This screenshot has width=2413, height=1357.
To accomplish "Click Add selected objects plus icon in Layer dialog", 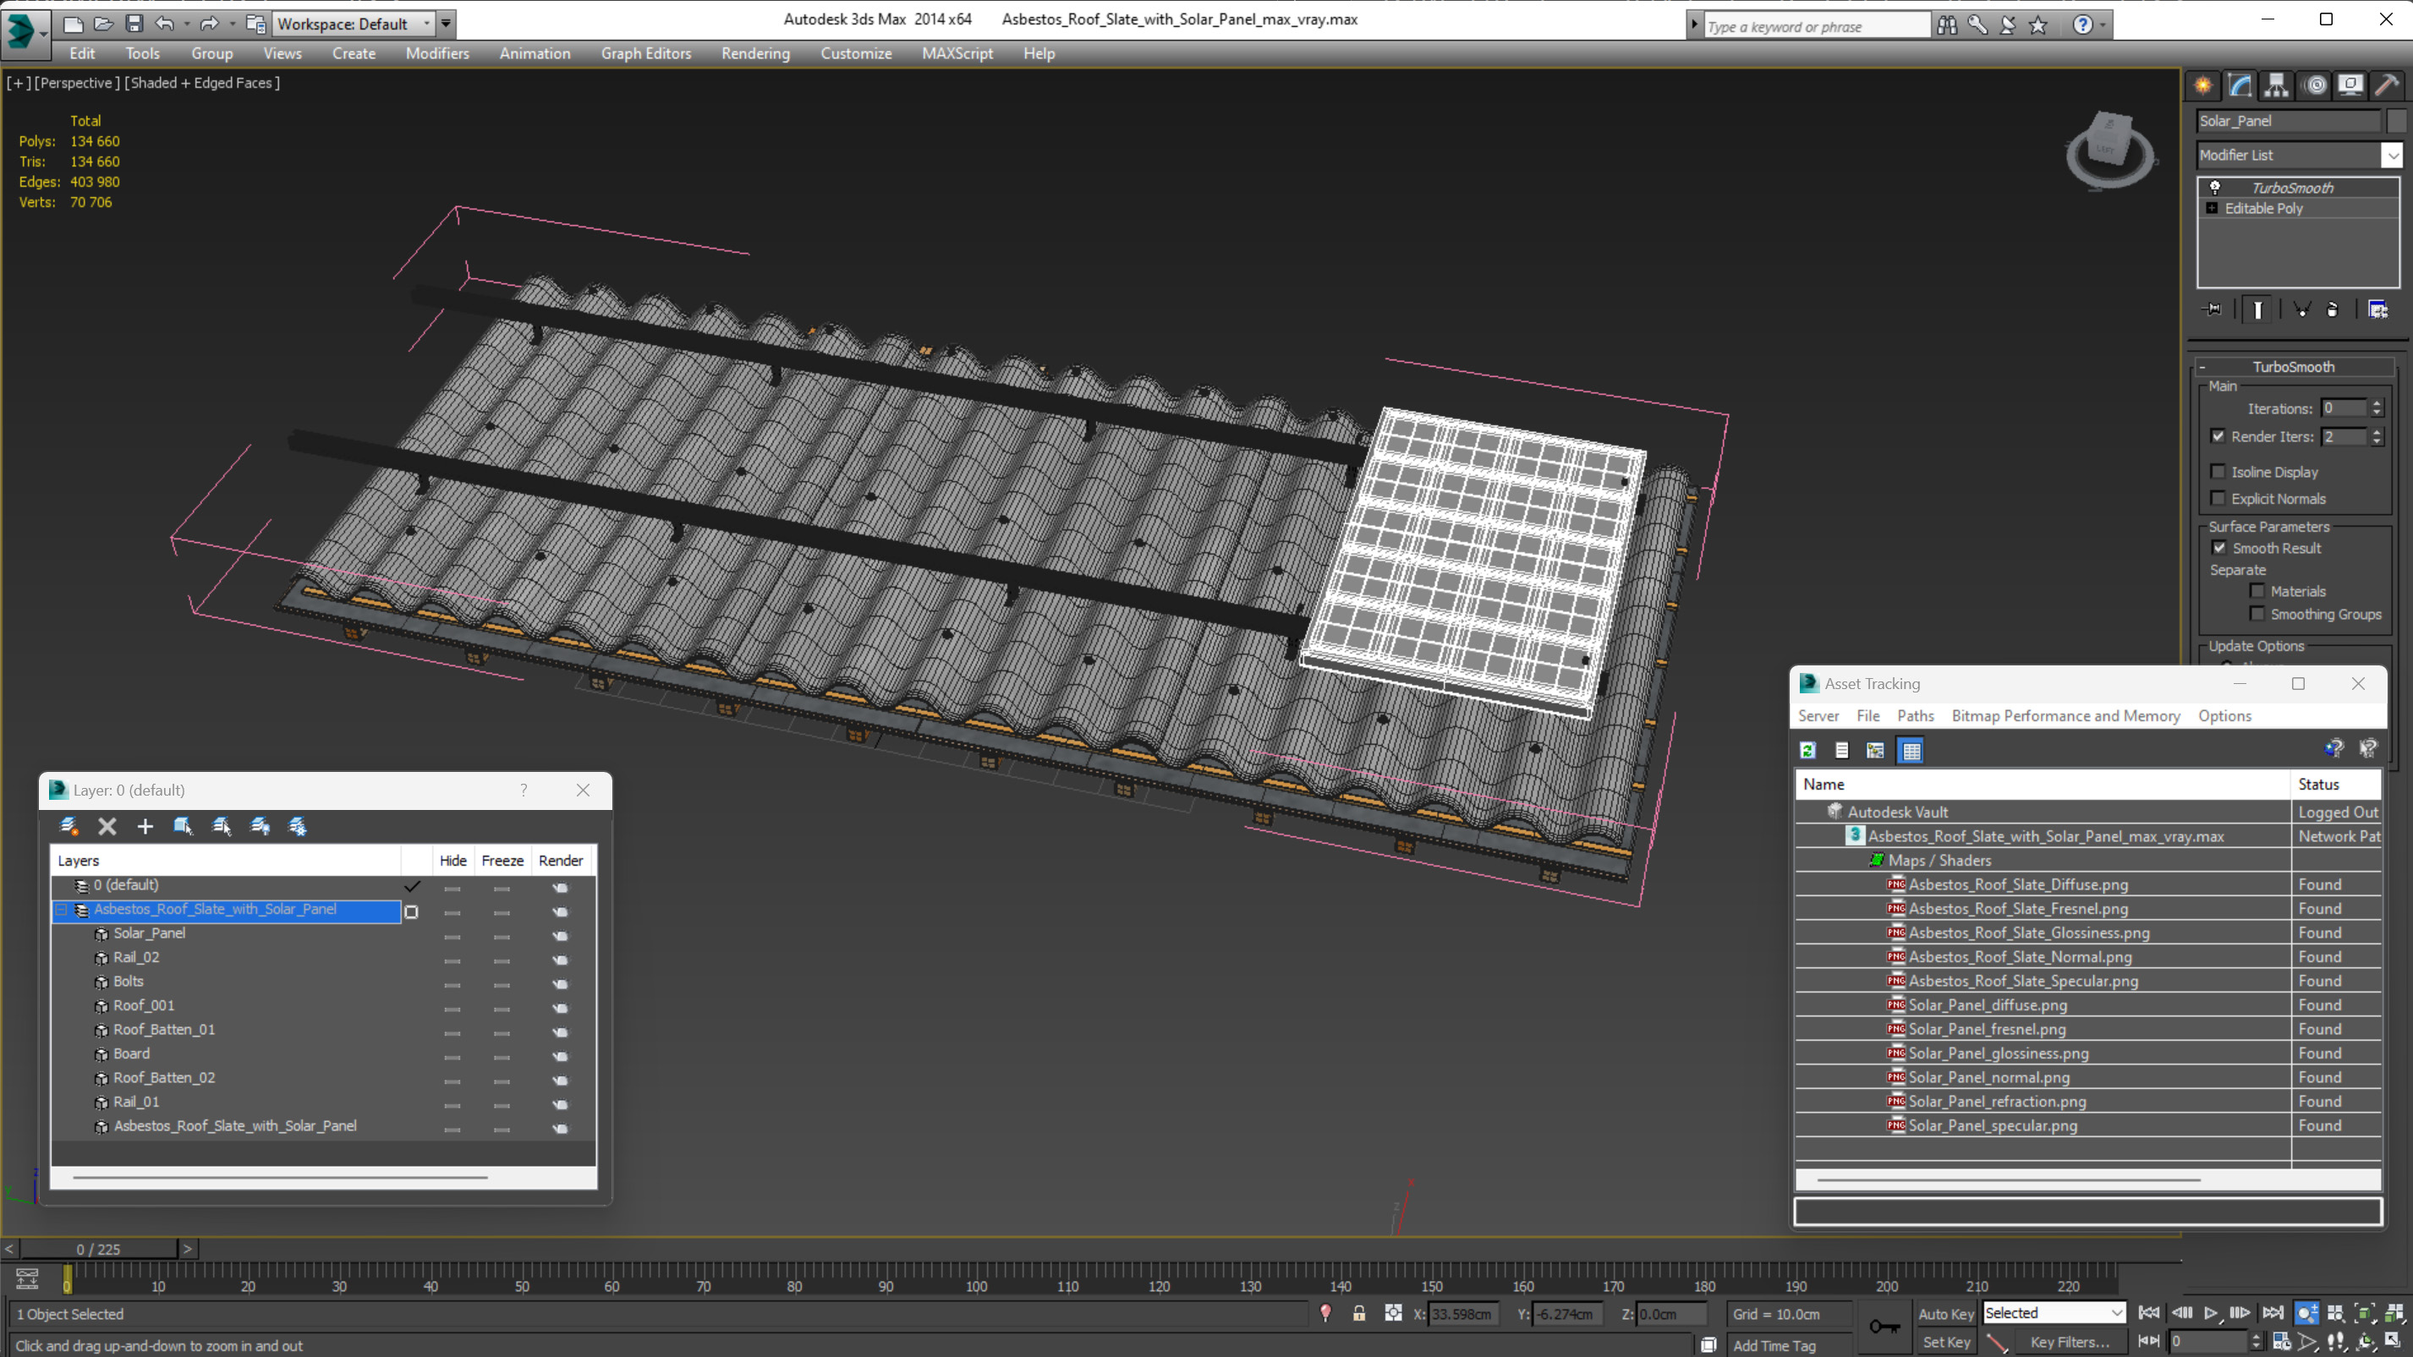I will tap(145, 826).
